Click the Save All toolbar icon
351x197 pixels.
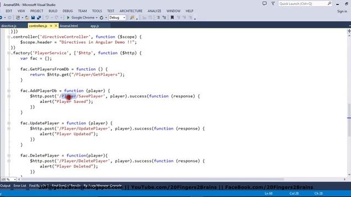coord(39,18)
